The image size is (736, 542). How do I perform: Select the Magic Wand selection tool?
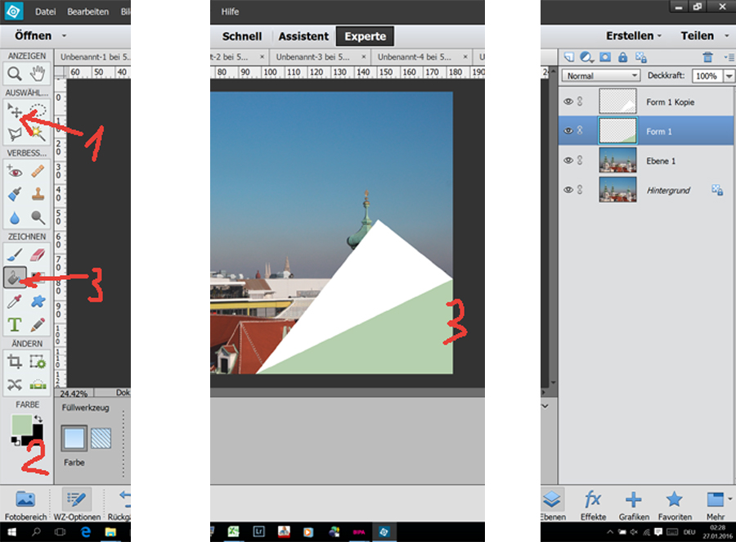click(x=38, y=134)
